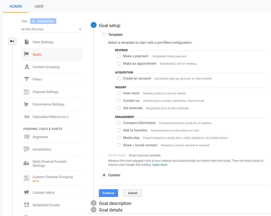Open Goals in the sidebar
The width and height of the screenshot is (271, 216).
tap(52, 54)
